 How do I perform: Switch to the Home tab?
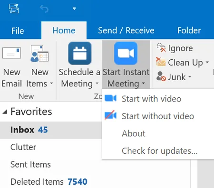tap(64, 30)
